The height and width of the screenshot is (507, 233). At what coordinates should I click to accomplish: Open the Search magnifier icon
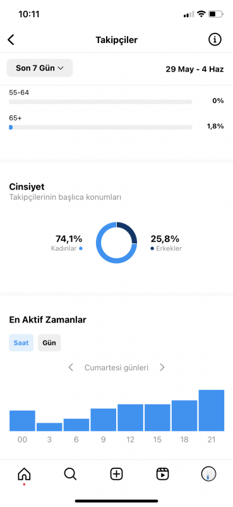tap(70, 474)
